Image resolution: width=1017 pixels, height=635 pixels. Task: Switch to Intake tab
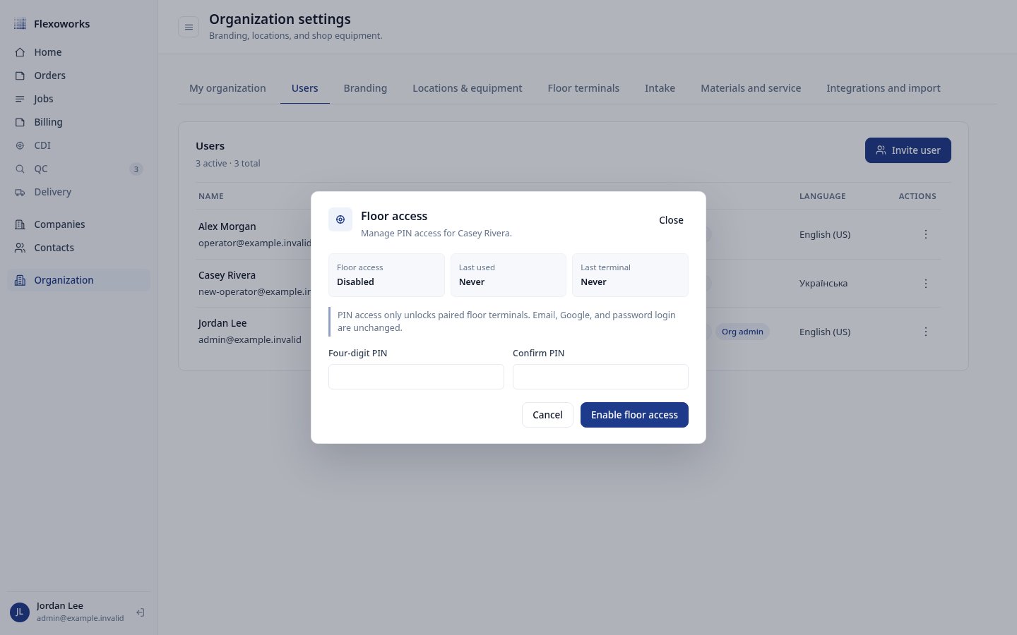tap(660, 88)
